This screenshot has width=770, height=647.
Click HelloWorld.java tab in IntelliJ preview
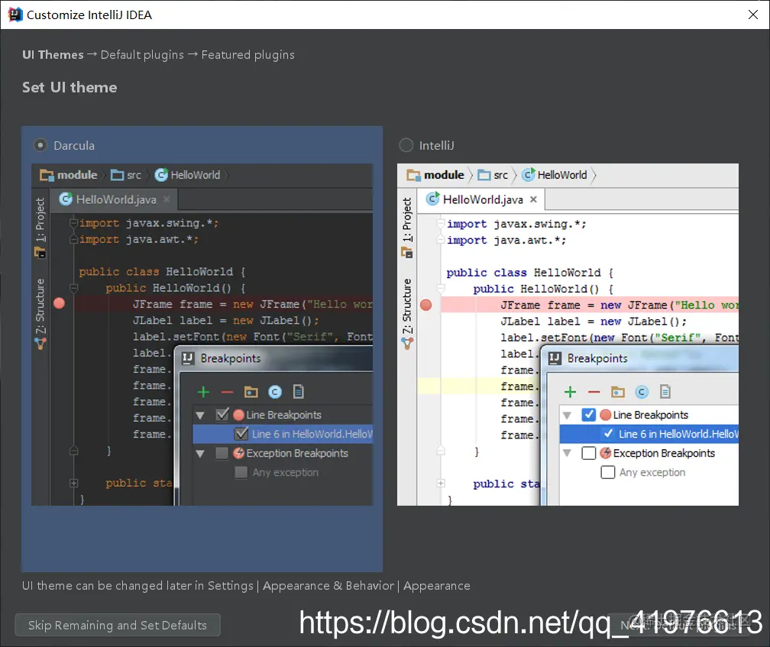(481, 199)
